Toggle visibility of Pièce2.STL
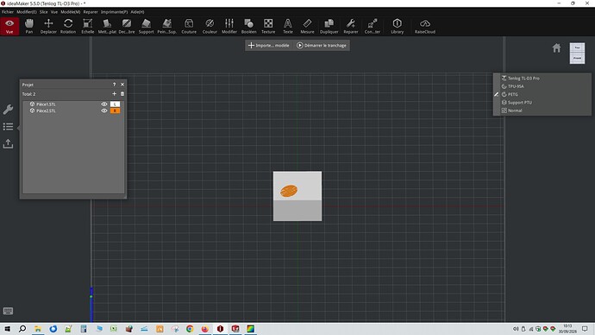This screenshot has height=335, width=595. [x=104, y=111]
